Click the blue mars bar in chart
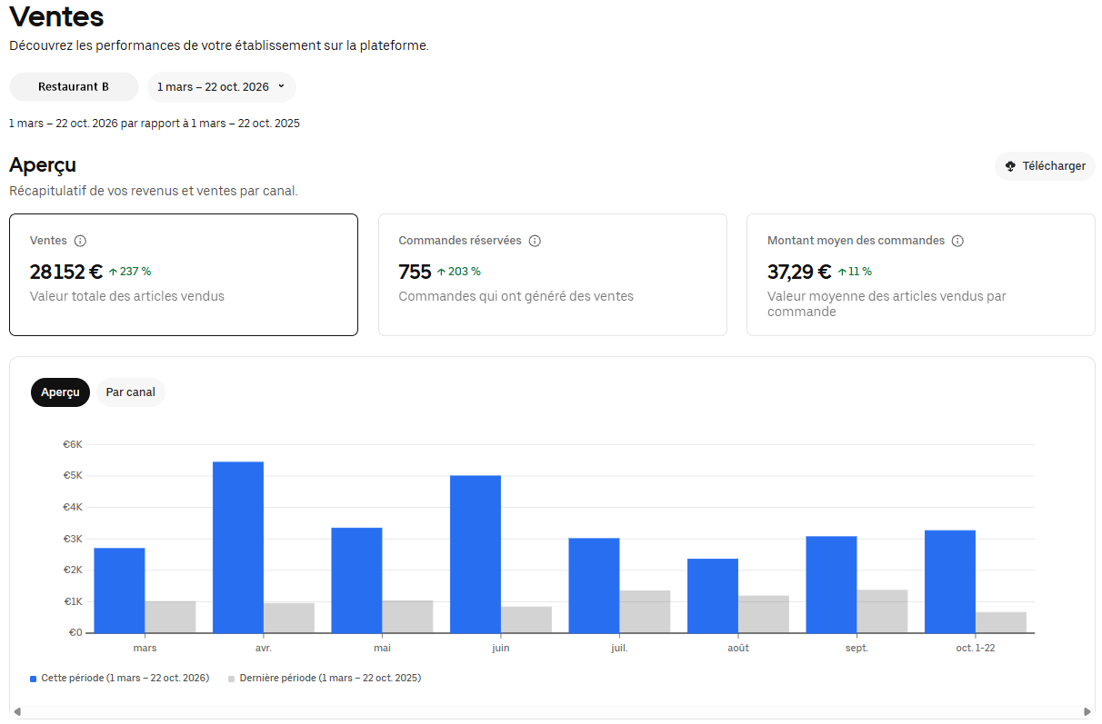 tap(119, 590)
